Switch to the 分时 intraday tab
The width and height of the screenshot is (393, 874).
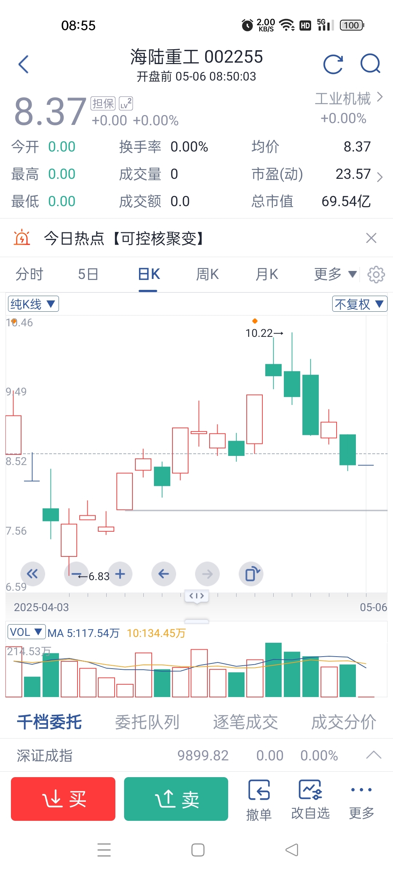29,274
